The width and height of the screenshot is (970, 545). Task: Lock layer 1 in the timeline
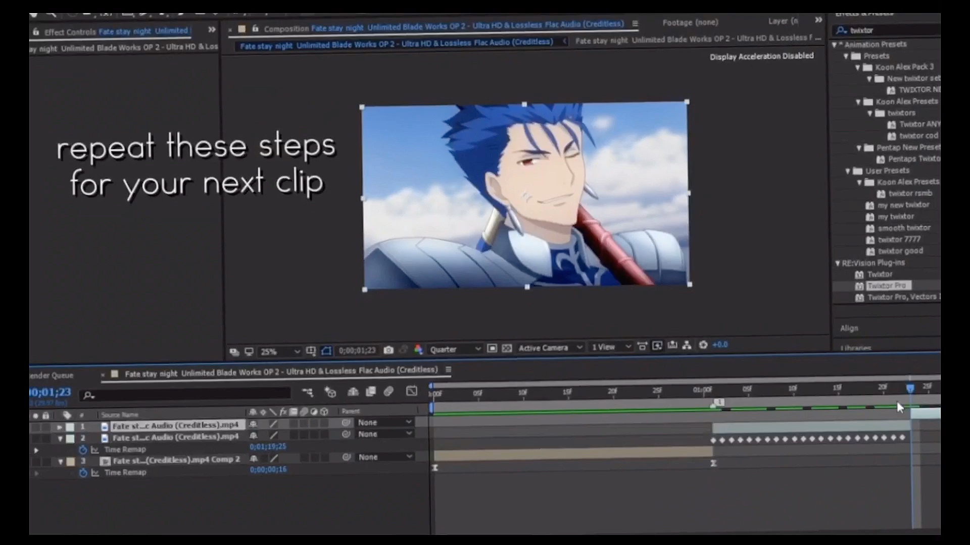click(46, 425)
